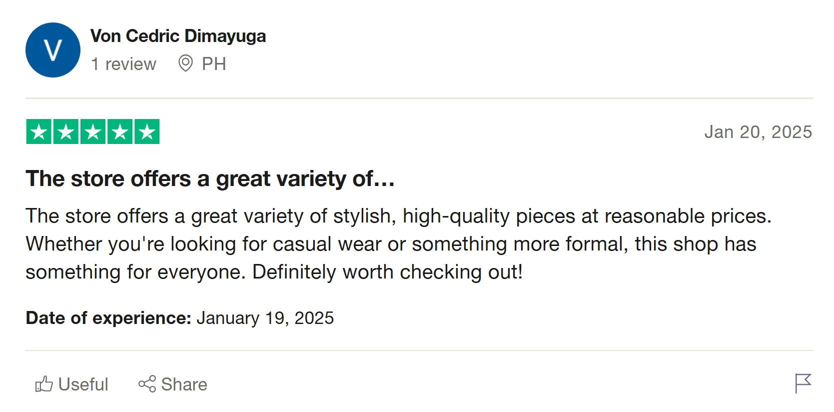The image size is (834, 412).
Task: Click the first green rating star
Action: pos(39,132)
